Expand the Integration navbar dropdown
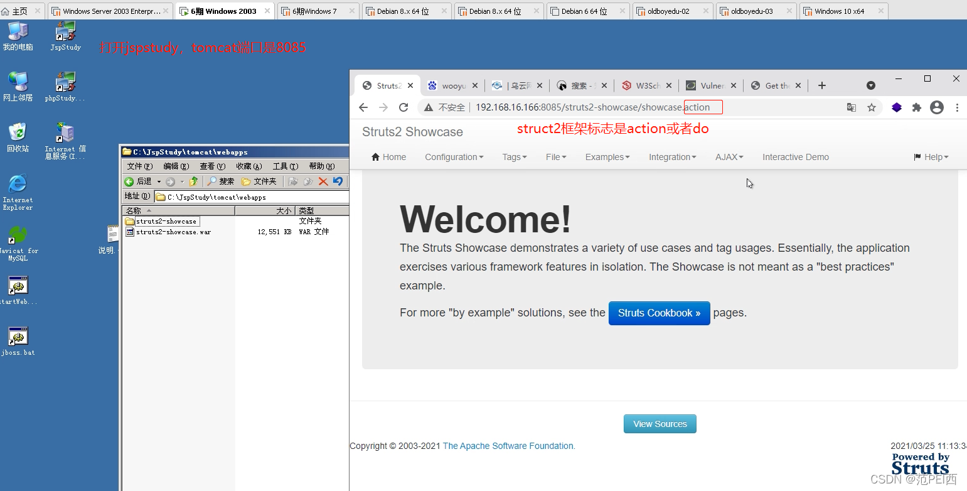The image size is (967, 491). pos(673,157)
